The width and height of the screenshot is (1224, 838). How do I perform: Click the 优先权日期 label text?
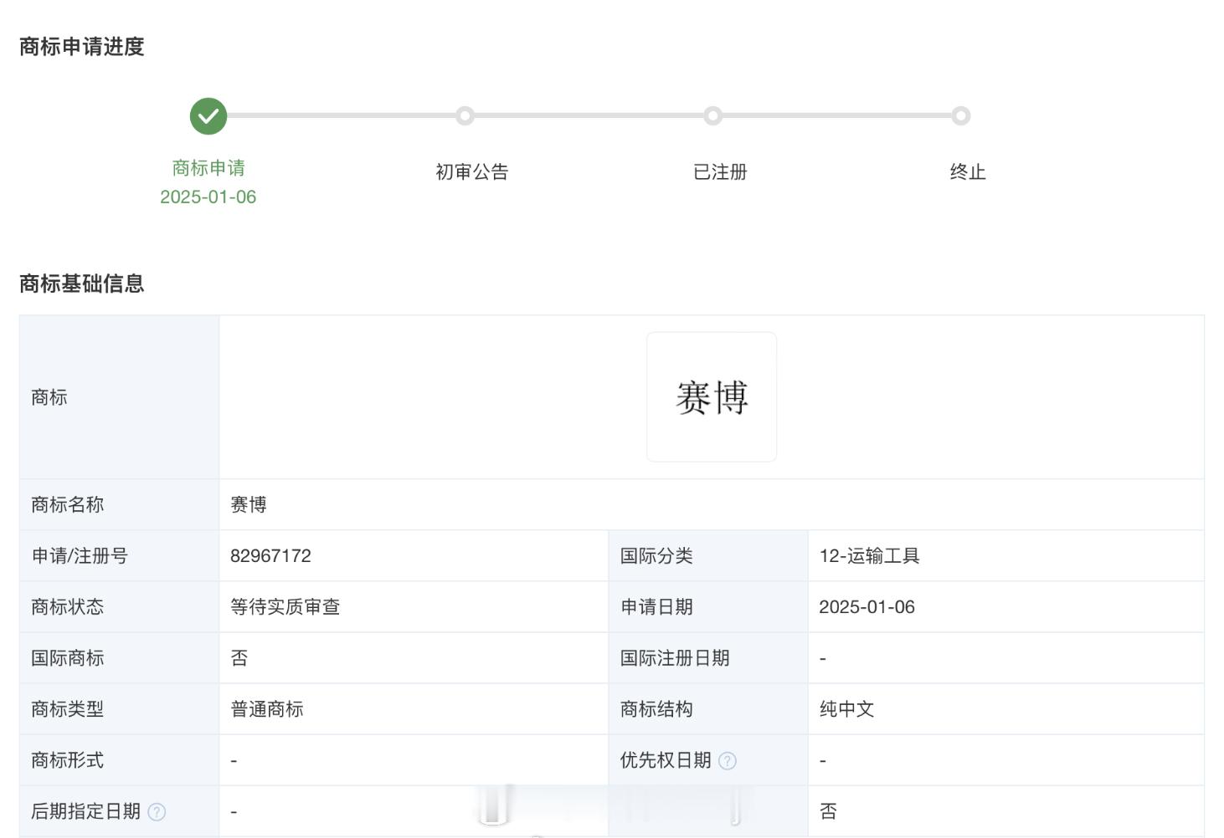point(666,760)
